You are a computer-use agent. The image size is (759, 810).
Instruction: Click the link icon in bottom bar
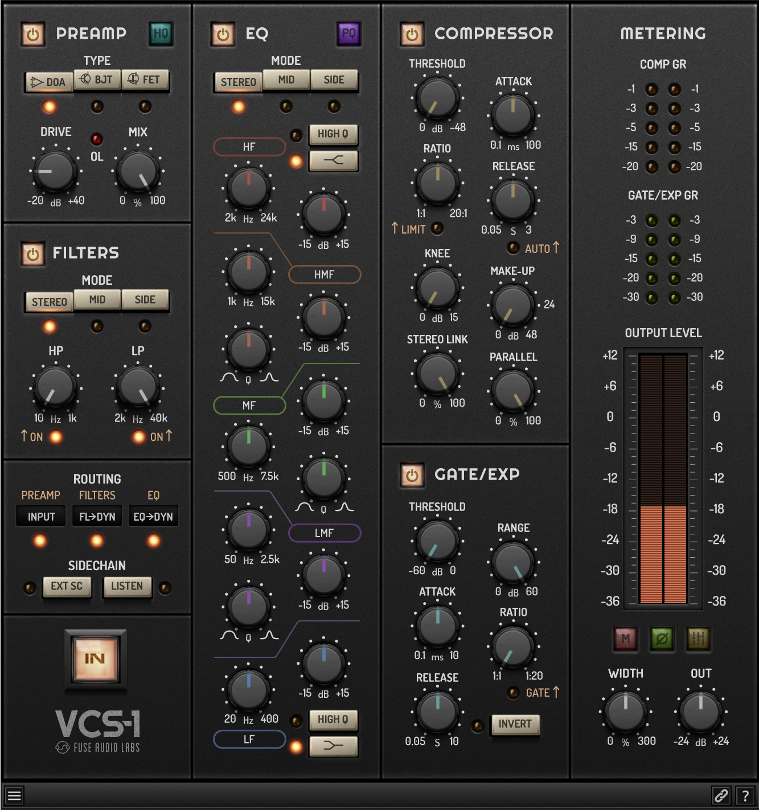[x=721, y=795]
